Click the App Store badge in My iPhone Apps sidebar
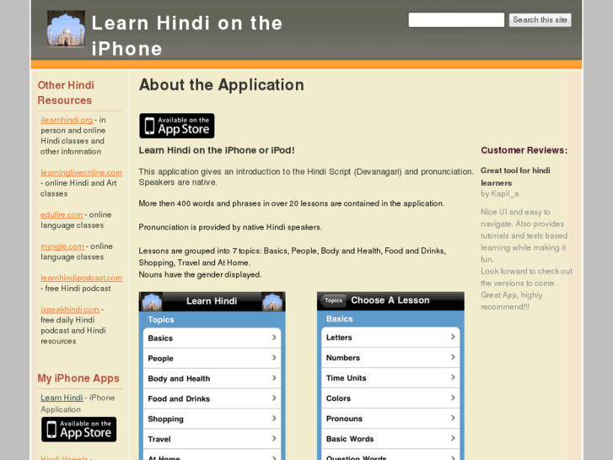This screenshot has width=613, height=460. [x=79, y=429]
